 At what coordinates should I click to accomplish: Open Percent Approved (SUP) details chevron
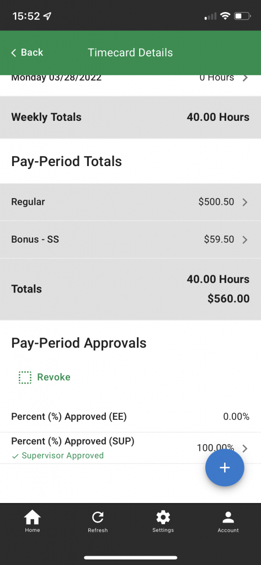(x=245, y=448)
